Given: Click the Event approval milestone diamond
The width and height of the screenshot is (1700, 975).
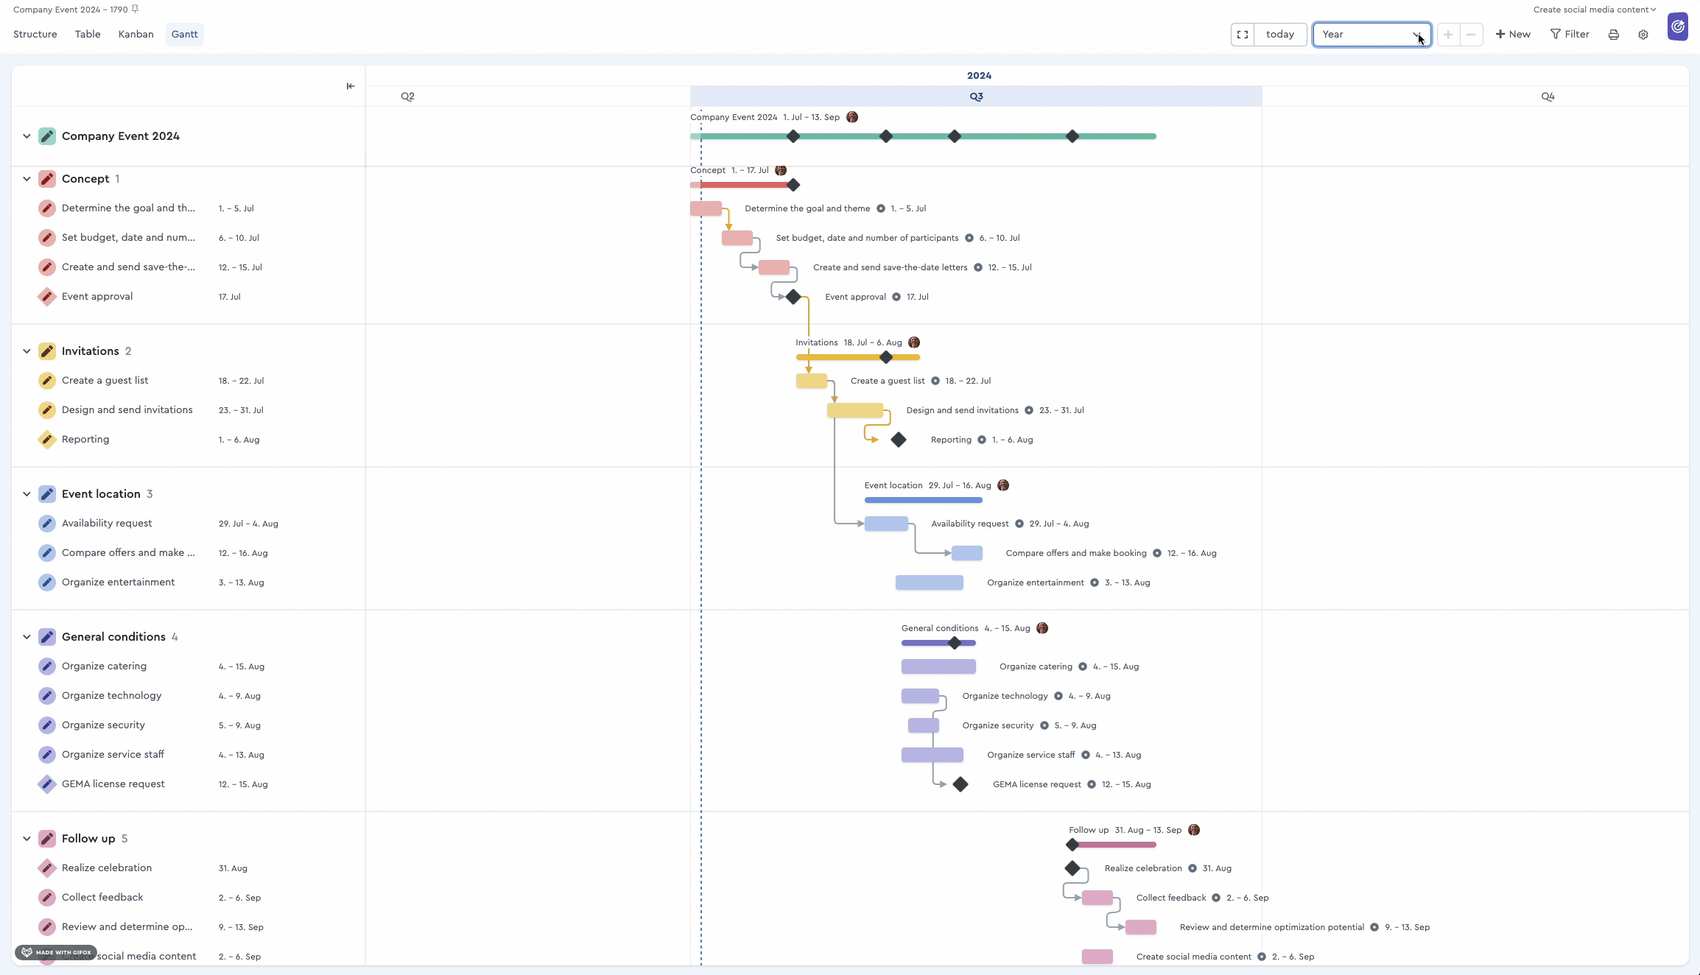Looking at the screenshot, I should [793, 297].
